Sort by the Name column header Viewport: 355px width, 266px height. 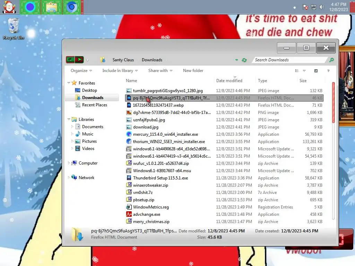[x=169, y=80]
